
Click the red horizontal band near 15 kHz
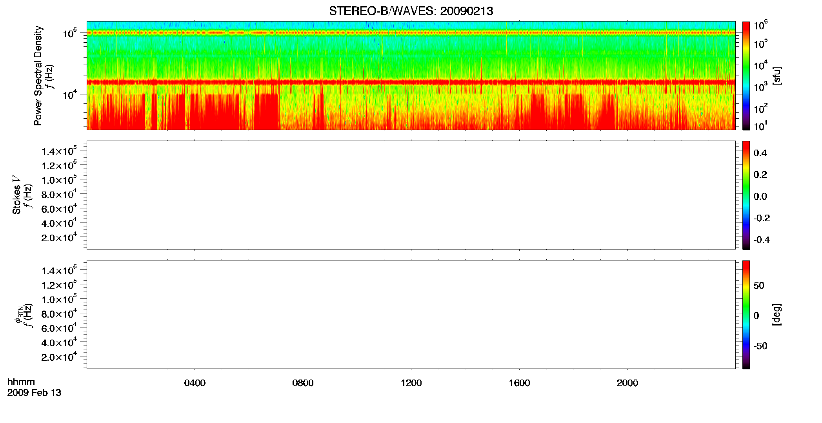[411, 82]
